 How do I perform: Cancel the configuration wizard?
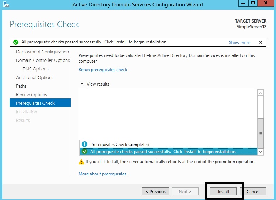pyautogui.click(x=253, y=191)
